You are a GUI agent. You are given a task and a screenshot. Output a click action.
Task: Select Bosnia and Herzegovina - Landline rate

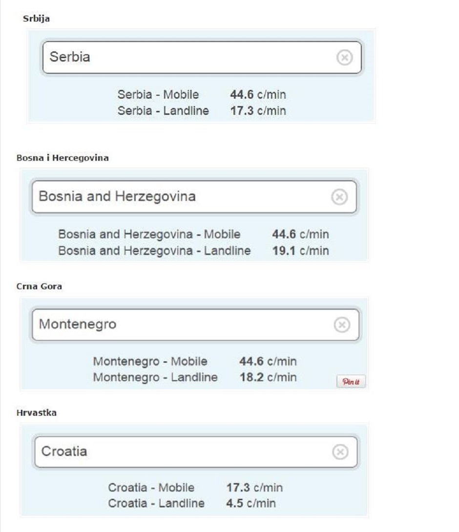click(x=193, y=251)
